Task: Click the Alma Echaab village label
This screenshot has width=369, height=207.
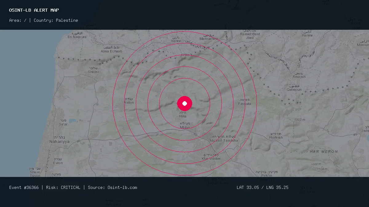Action: 111,49
